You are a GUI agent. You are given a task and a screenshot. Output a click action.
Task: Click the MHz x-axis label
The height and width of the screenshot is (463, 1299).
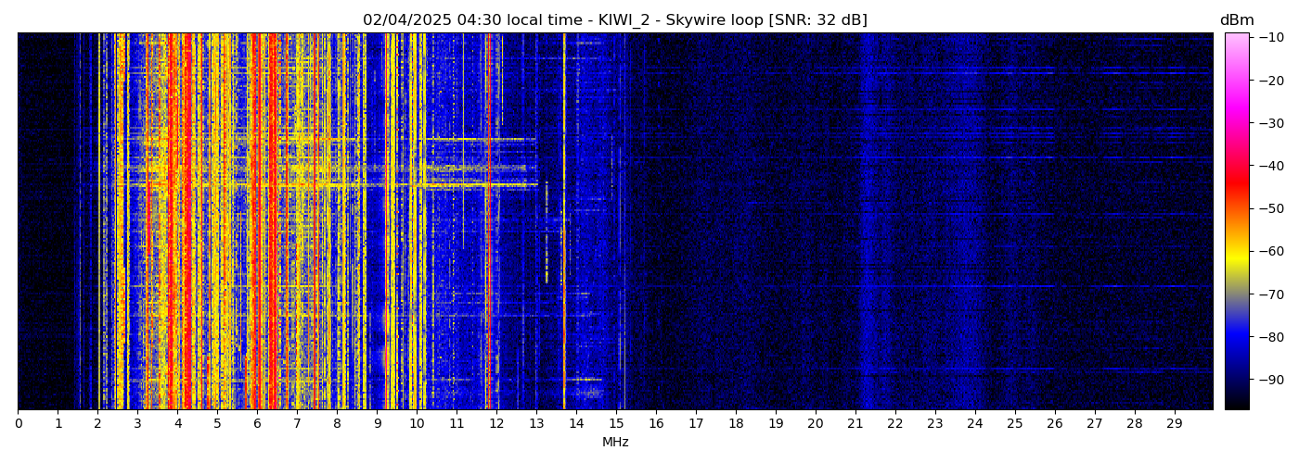(614, 443)
